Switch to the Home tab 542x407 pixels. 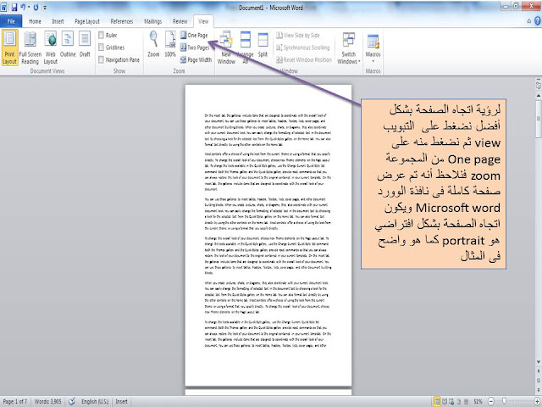35,21
